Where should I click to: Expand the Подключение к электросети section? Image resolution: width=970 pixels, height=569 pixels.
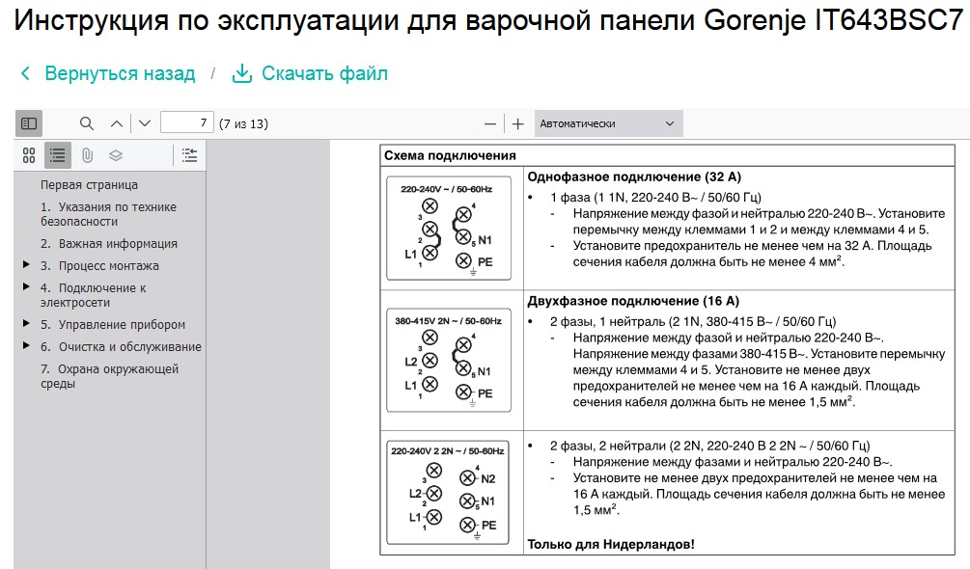(27, 286)
